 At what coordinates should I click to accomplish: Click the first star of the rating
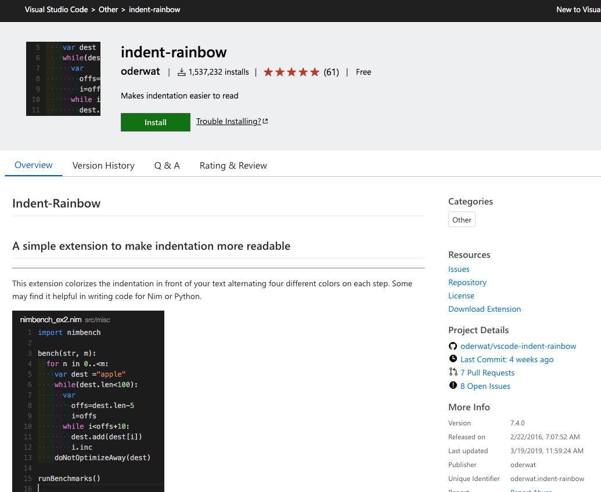click(x=268, y=72)
